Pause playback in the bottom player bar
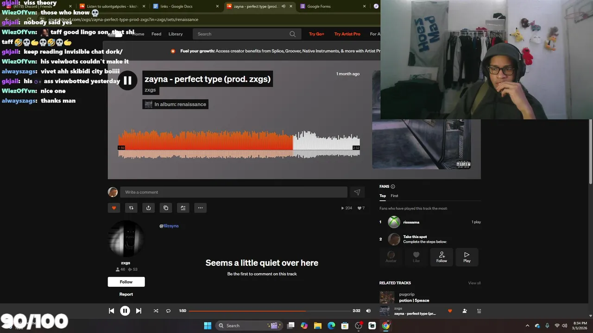Screen dimensions: 593x333 coord(125,311)
